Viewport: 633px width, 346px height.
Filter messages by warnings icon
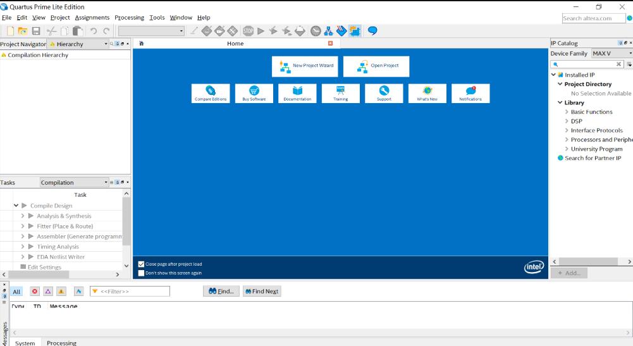tap(61, 291)
